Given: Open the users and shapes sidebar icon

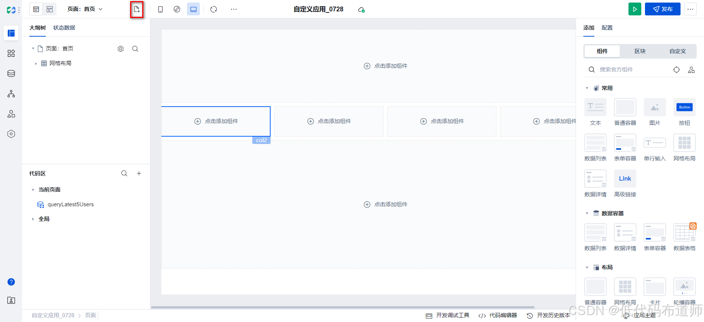Looking at the screenshot, I should pyautogui.click(x=11, y=114).
